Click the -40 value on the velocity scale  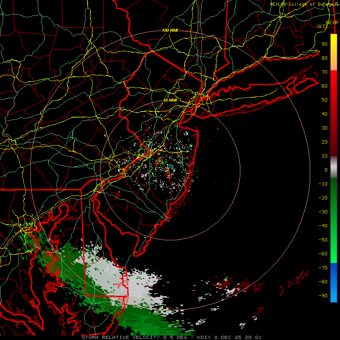[323, 226]
